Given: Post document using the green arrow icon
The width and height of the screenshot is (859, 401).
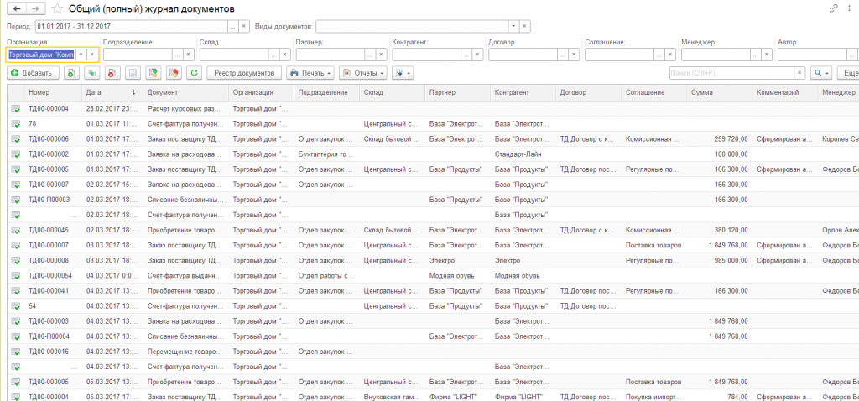Looking at the screenshot, I should [x=154, y=72].
